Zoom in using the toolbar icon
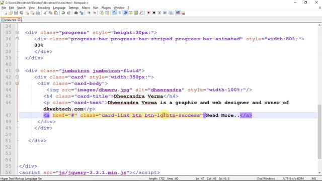 89,13
